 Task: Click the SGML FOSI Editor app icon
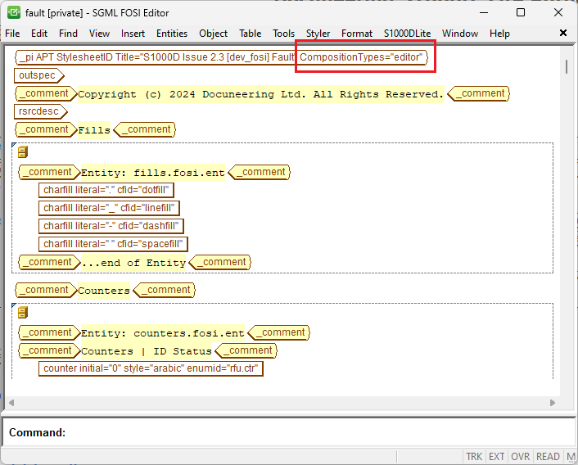[x=14, y=12]
